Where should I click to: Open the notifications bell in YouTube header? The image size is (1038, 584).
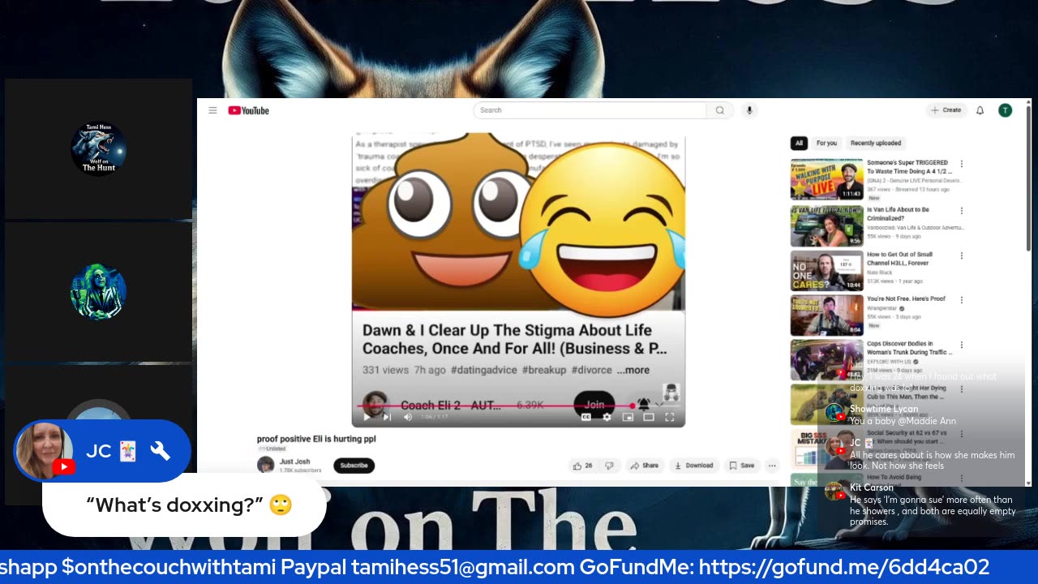(x=980, y=110)
